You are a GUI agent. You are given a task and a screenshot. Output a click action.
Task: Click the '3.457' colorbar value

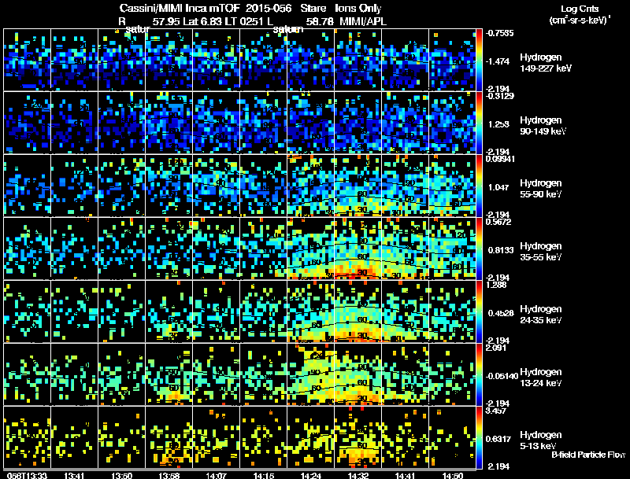coord(496,411)
